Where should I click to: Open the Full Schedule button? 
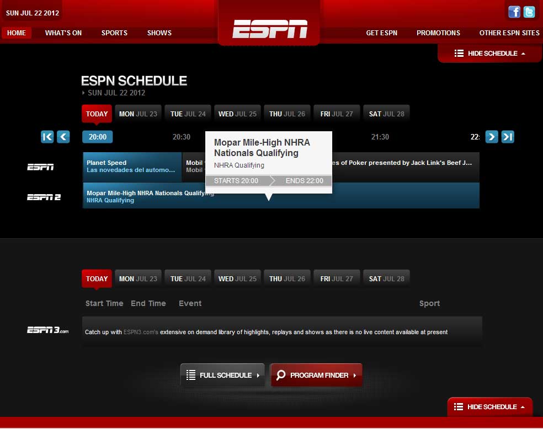click(x=223, y=375)
